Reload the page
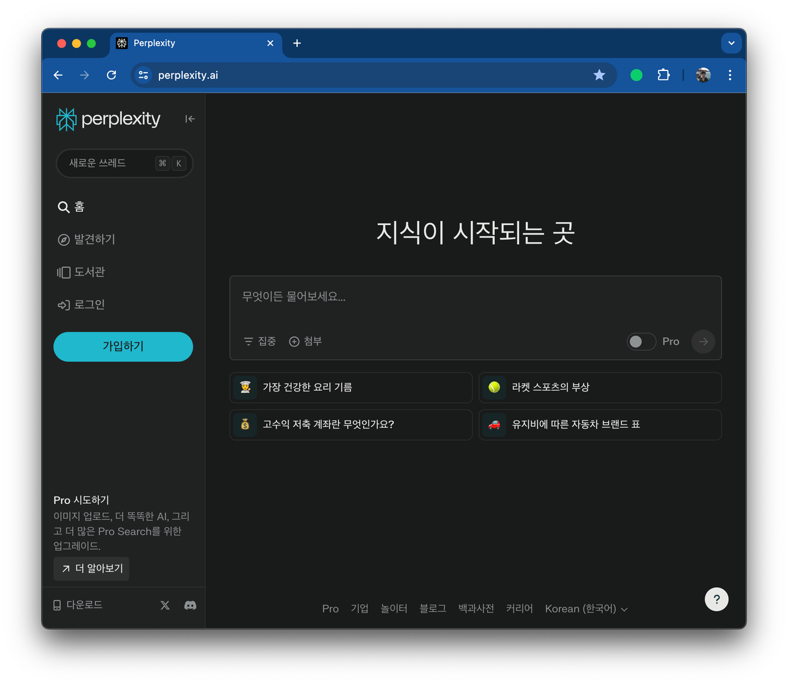This screenshot has width=788, height=684. point(112,75)
